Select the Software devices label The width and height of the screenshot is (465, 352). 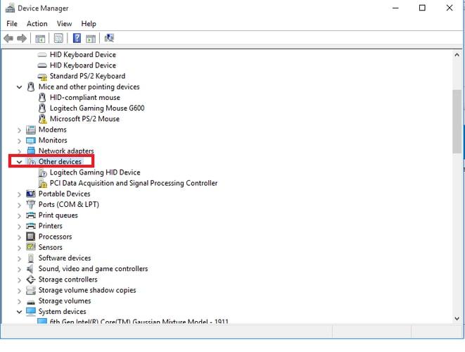(x=65, y=258)
